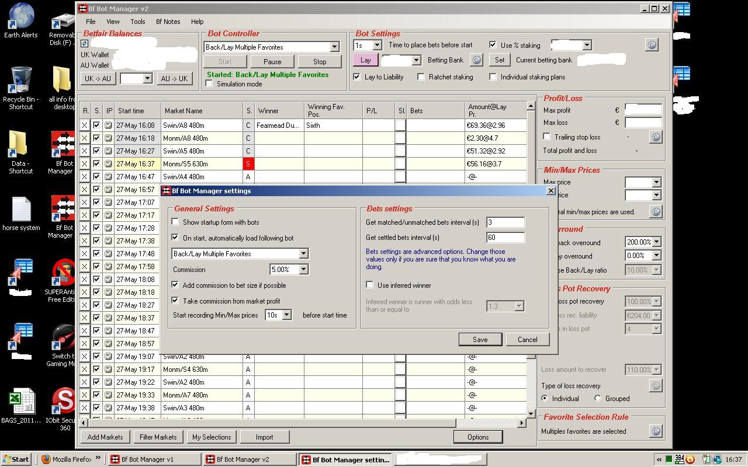Open Bf Notes menu
The image size is (748, 467).
pyautogui.click(x=168, y=22)
